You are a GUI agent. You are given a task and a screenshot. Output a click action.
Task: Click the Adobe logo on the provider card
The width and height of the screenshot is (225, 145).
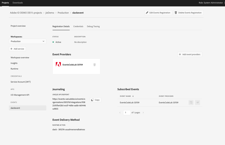[58, 64]
